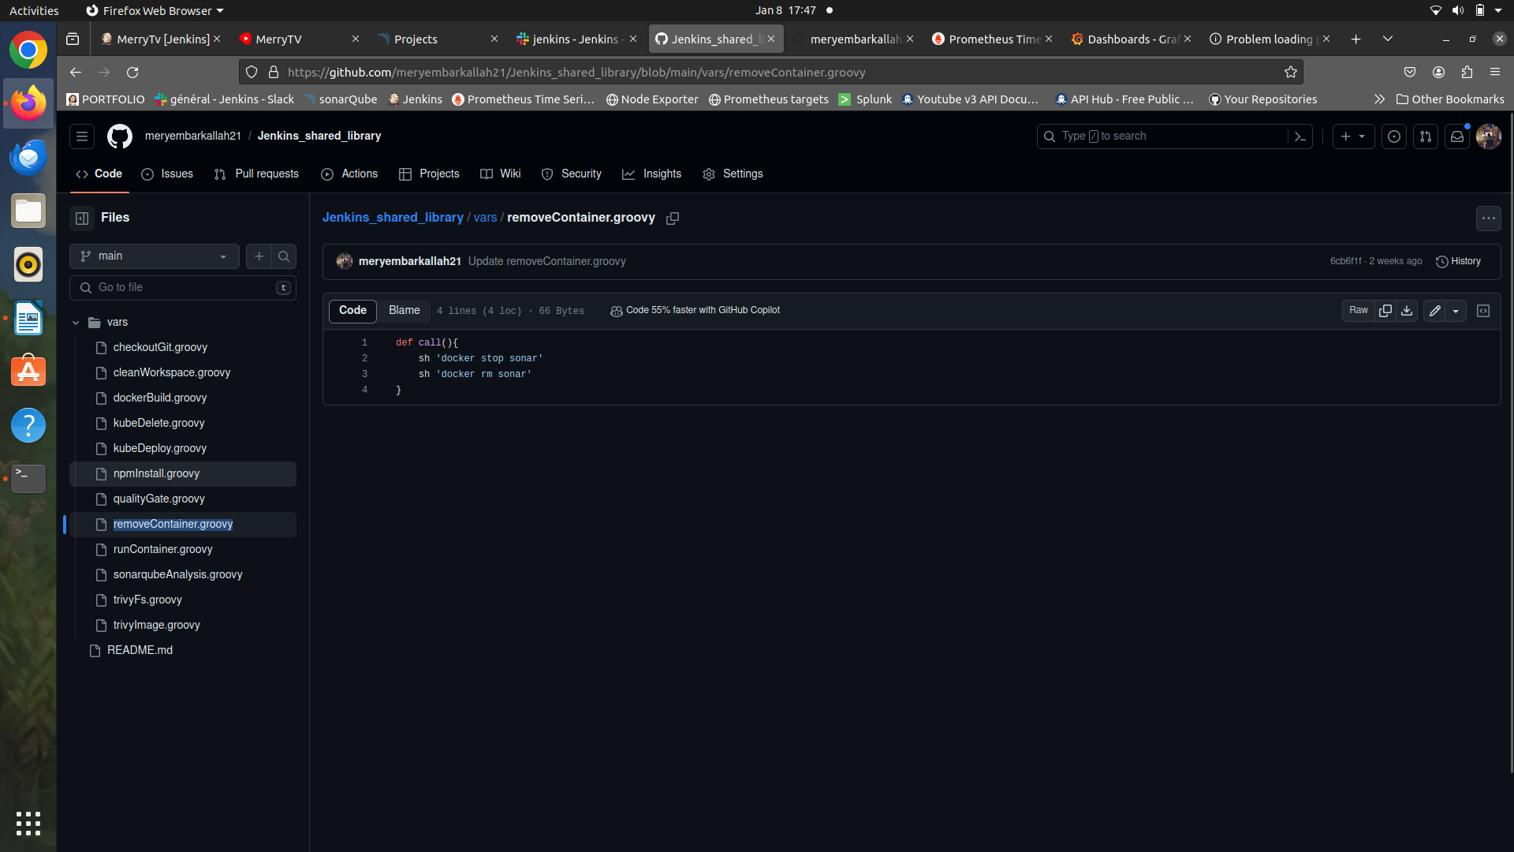
Task: Open the symbols panel icon
Action: [1483, 311]
